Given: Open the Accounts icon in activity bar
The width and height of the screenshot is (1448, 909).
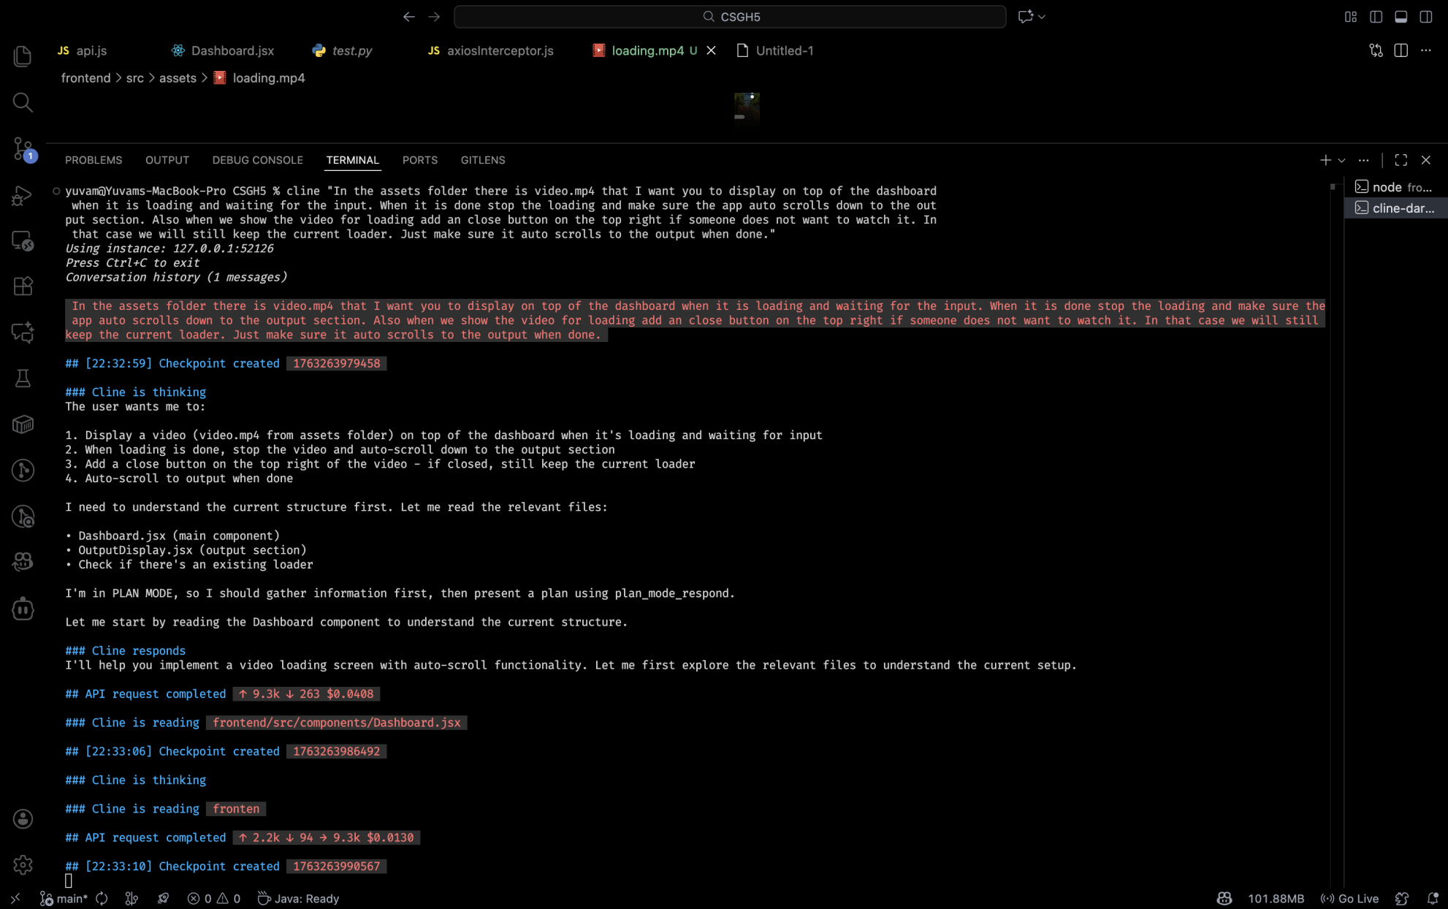Looking at the screenshot, I should click(x=23, y=818).
